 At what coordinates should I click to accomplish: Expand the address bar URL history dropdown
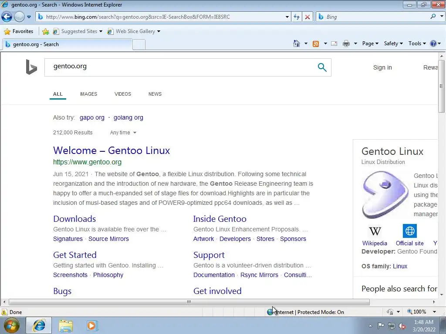[287, 17]
